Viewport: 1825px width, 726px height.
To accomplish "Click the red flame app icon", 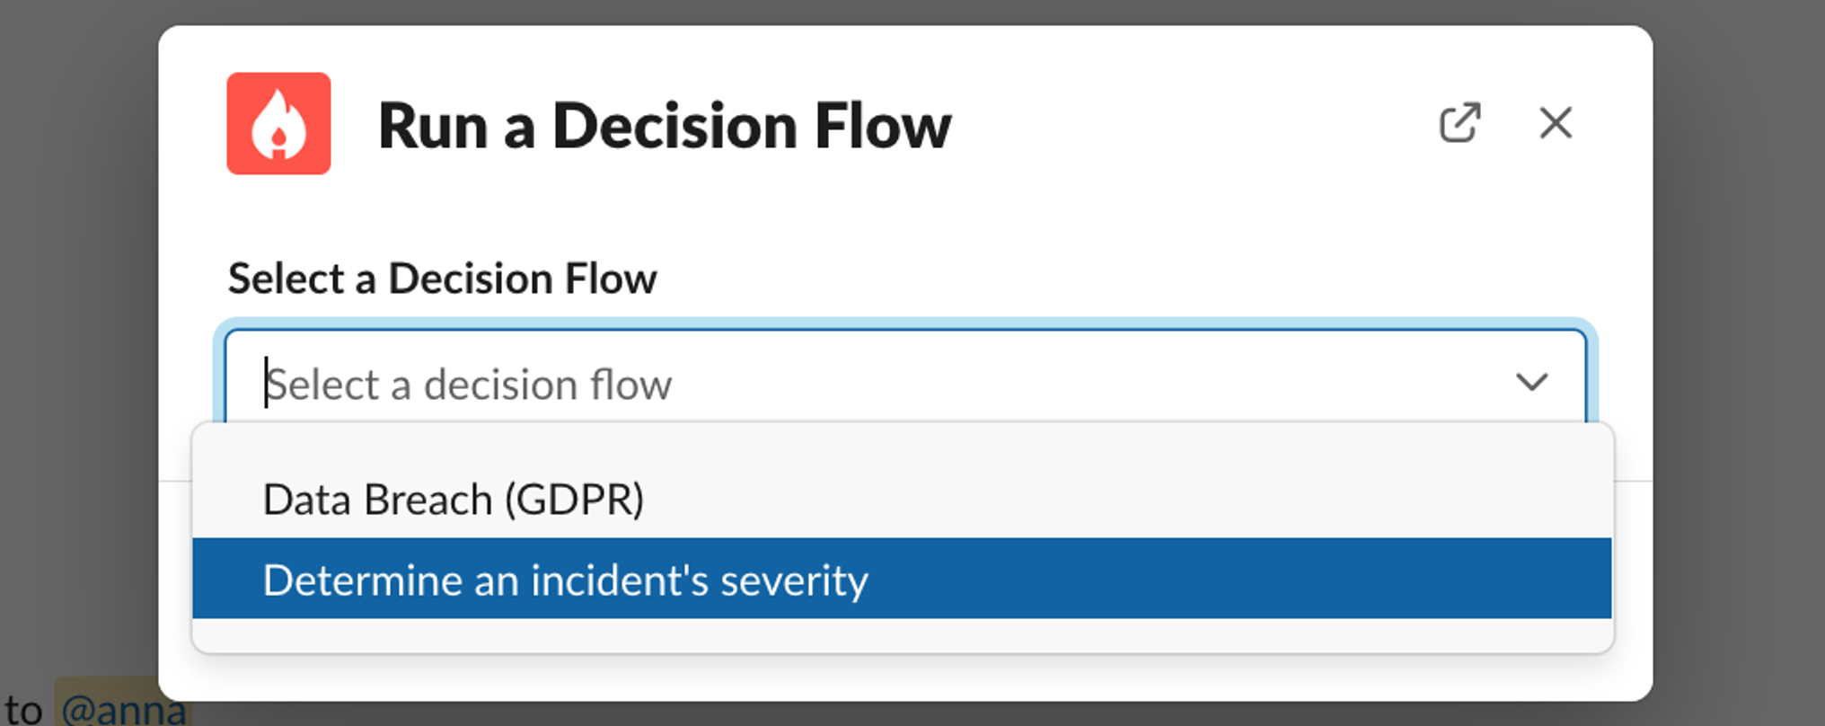I will (278, 123).
